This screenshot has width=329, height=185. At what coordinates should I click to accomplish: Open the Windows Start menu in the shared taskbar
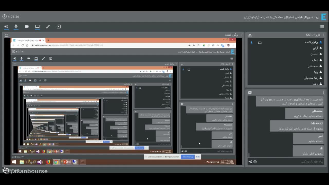click(14, 162)
